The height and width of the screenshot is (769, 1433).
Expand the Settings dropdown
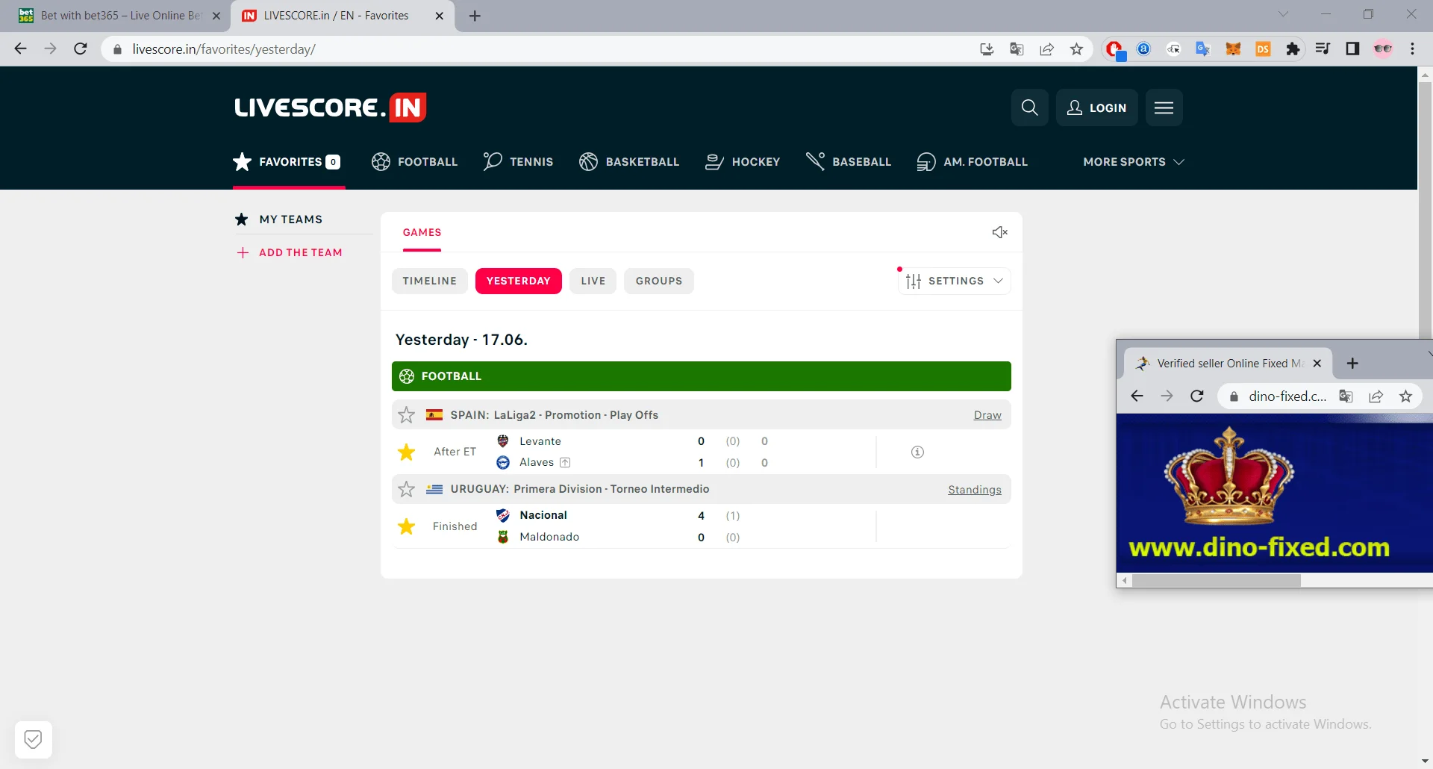(x=954, y=281)
